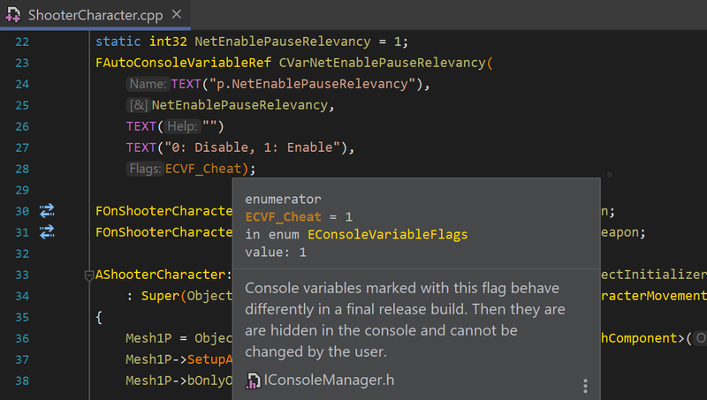
Task: Click the "Name:" inlay parameter hint
Action: pos(147,84)
